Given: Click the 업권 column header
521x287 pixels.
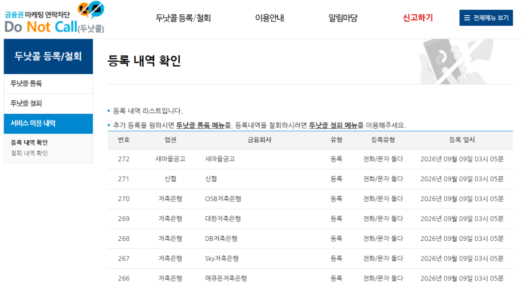Looking at the screenshot, I should (170, 140).
